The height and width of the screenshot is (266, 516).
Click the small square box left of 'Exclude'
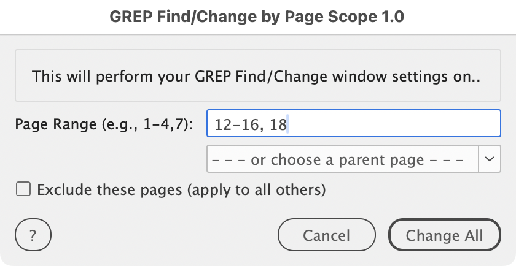click(x=23, y=190)
